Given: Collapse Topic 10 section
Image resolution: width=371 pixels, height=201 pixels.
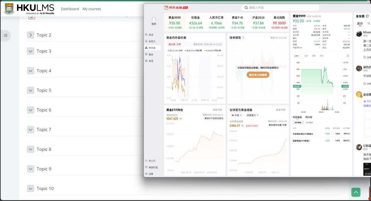Looking at the screenshot, I should pos(31,189).
